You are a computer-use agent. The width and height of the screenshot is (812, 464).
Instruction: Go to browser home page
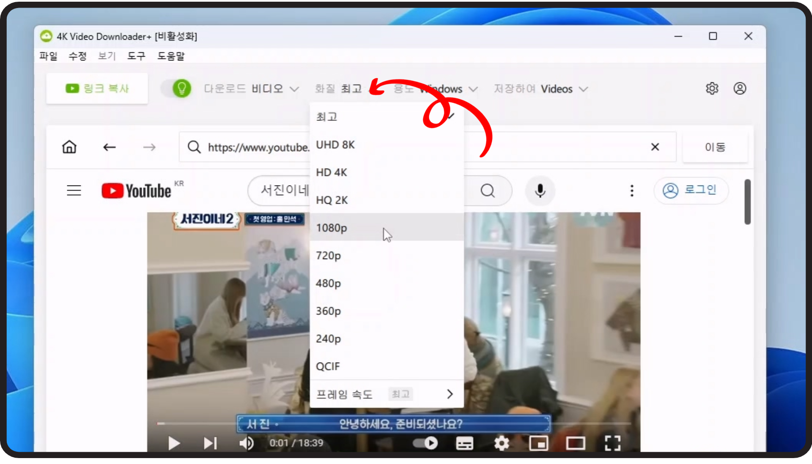click(69, 147)
